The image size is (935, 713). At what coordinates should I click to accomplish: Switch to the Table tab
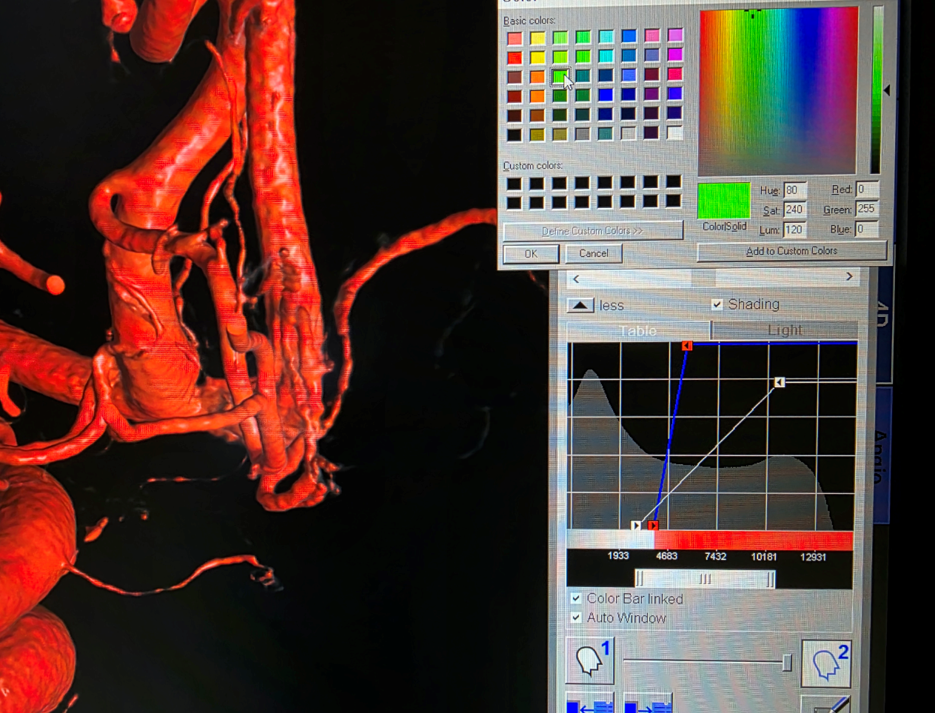[x=637, y=330]
